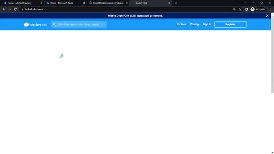Click the scrollbar down arrow

[272, 153]
